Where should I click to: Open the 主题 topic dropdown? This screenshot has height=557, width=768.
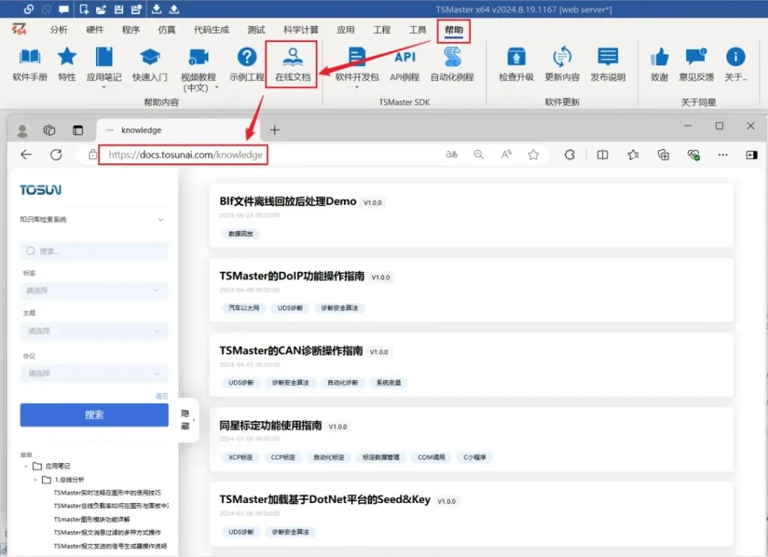[94, 331]
